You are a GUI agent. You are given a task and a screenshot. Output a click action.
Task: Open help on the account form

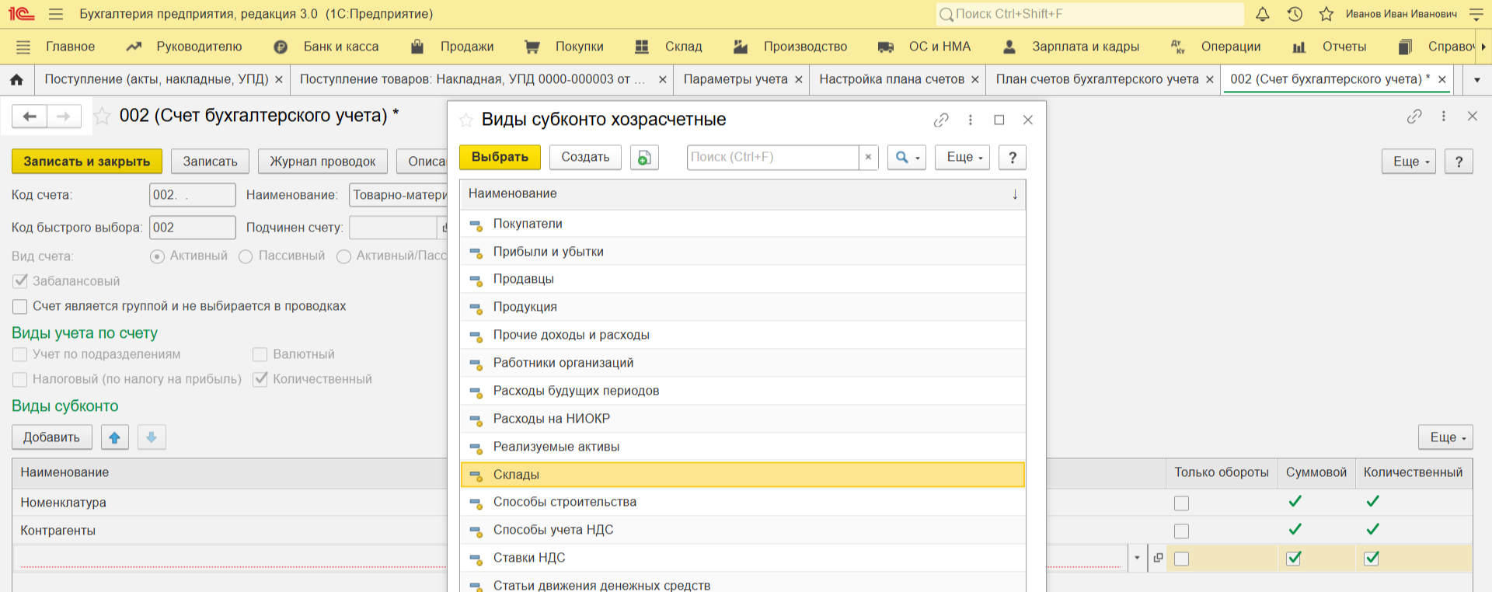point(1459,162)
